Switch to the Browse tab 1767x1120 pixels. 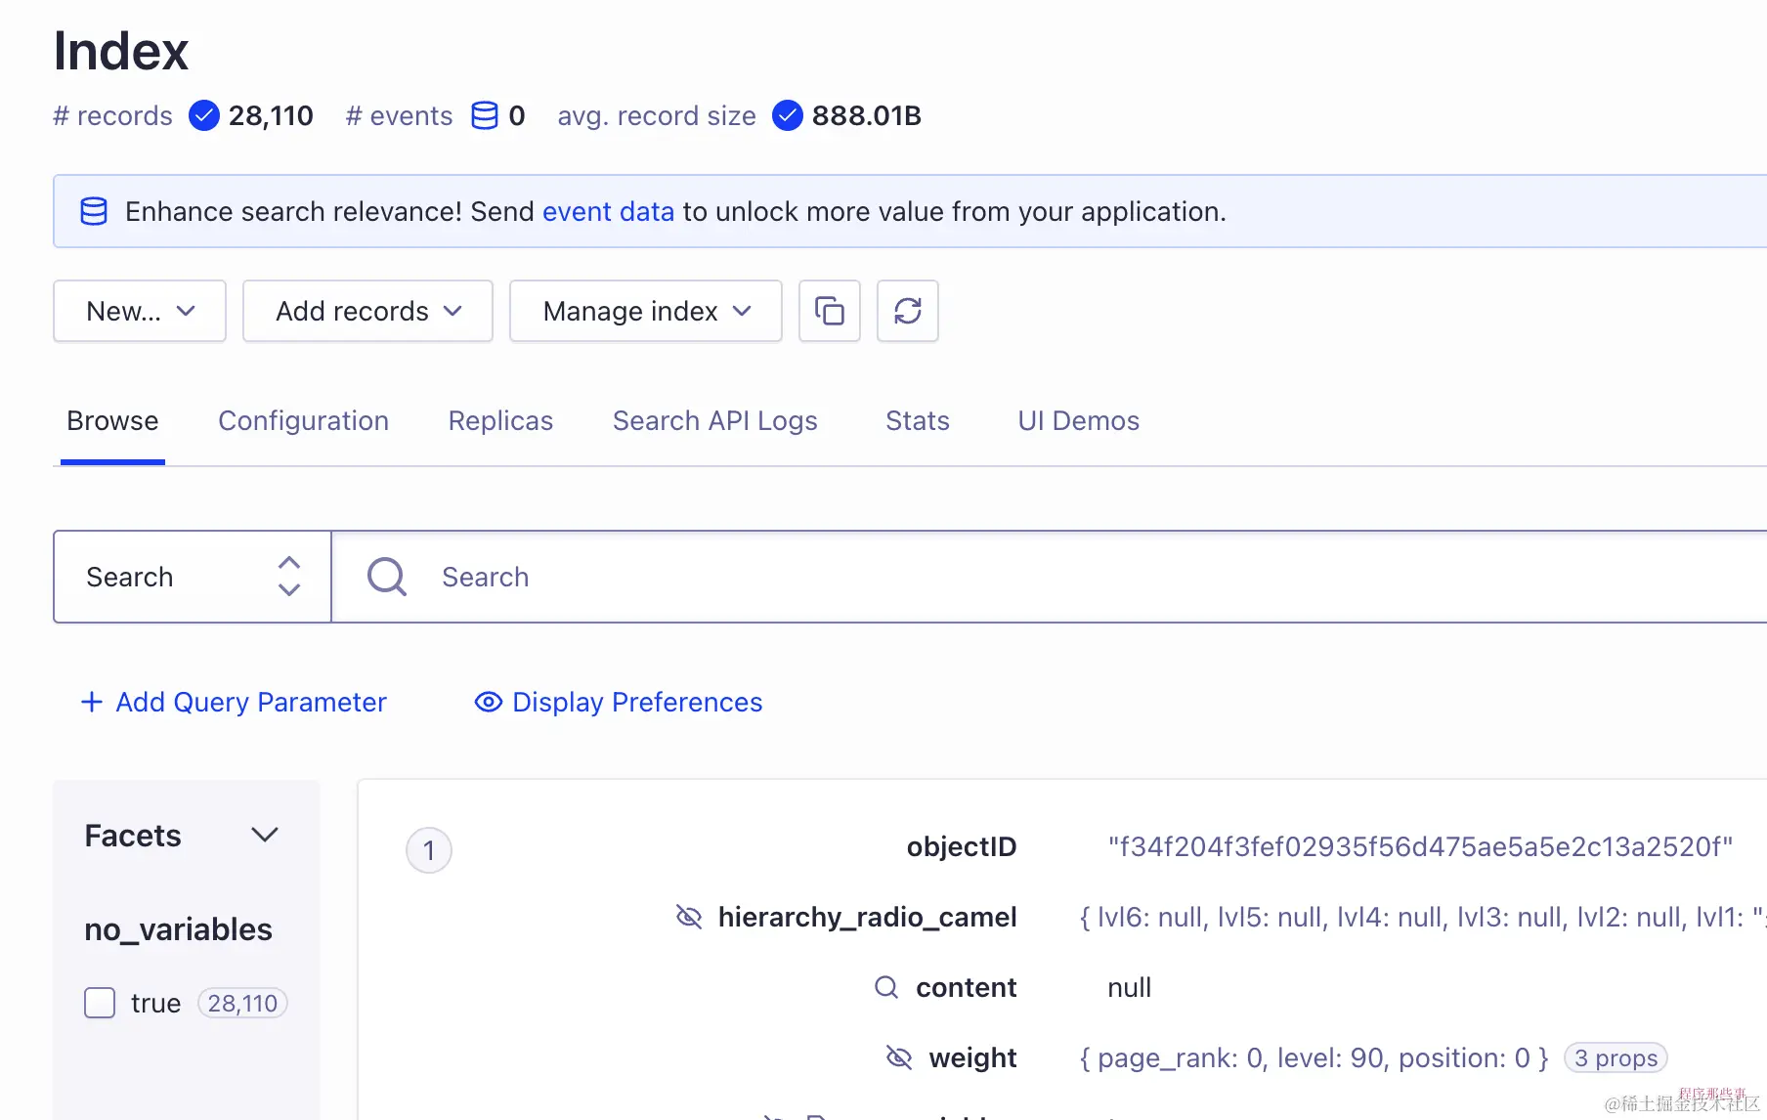[112, 420]
